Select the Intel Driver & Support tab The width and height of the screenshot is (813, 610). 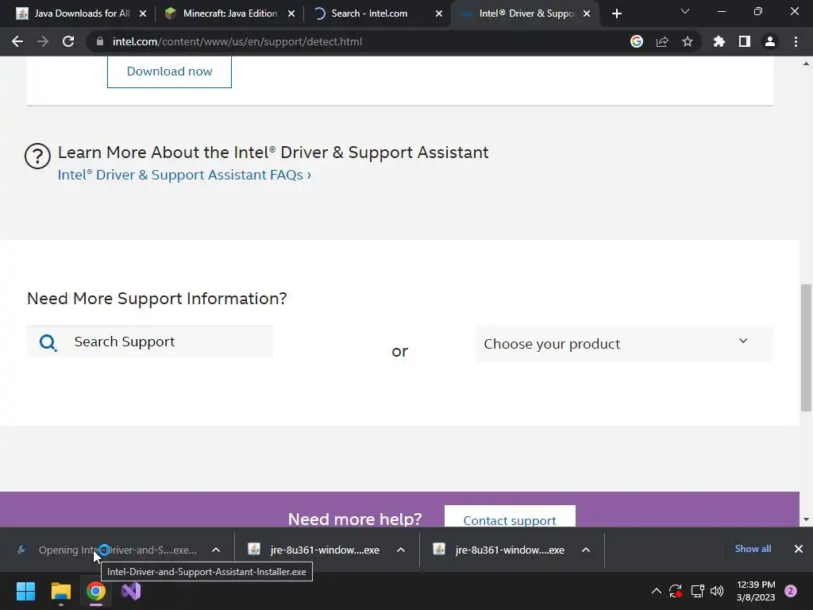[x=526, y=14]
